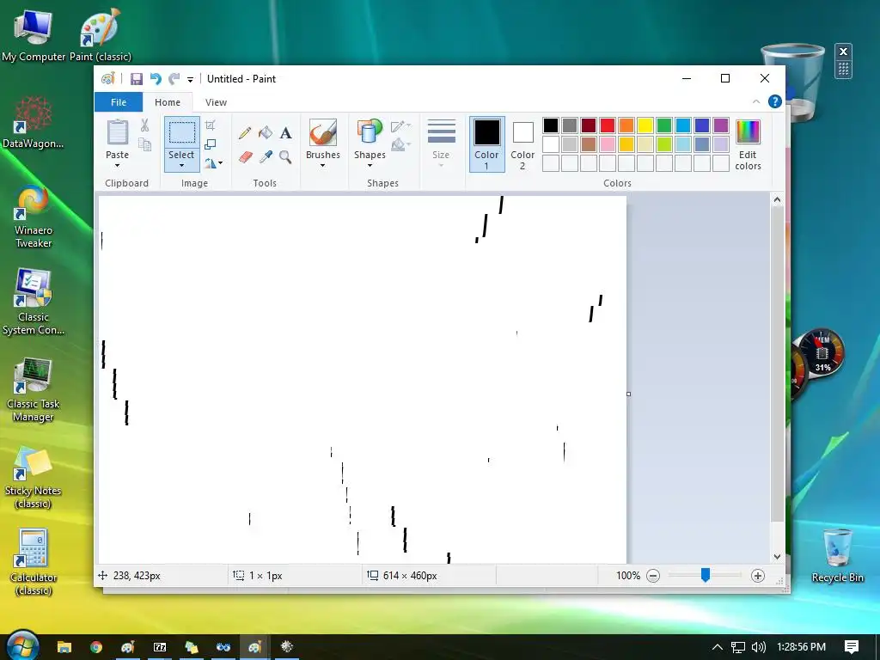Click the Windows Start orb

(22, 645)
